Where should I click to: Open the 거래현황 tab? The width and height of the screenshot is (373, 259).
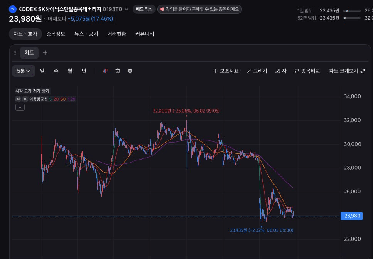click(117, 34)
